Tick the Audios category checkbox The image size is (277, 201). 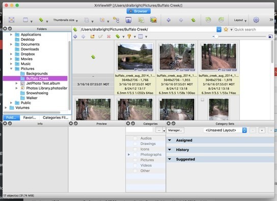(x=135, y=138)
